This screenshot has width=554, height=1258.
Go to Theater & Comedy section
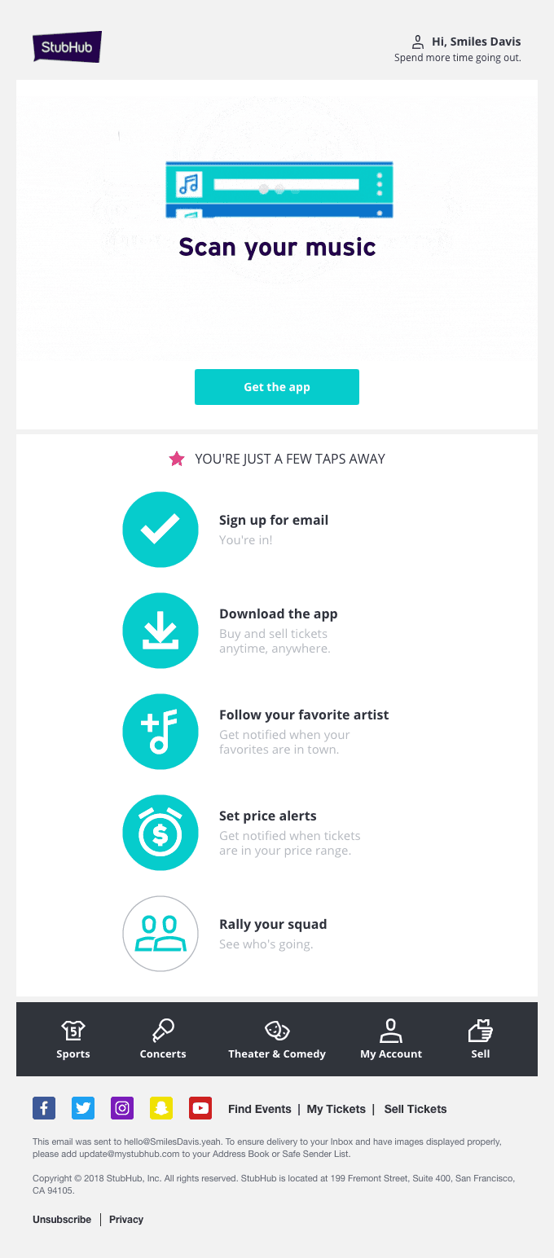[277, 1040]
